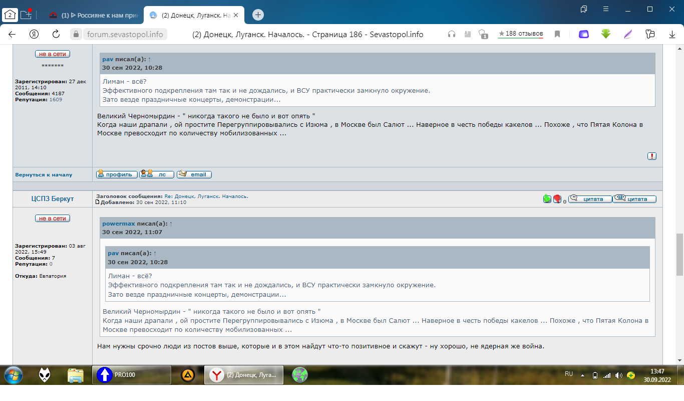
Task: Go back with the left arrow
Action: (x=12, y=34)
